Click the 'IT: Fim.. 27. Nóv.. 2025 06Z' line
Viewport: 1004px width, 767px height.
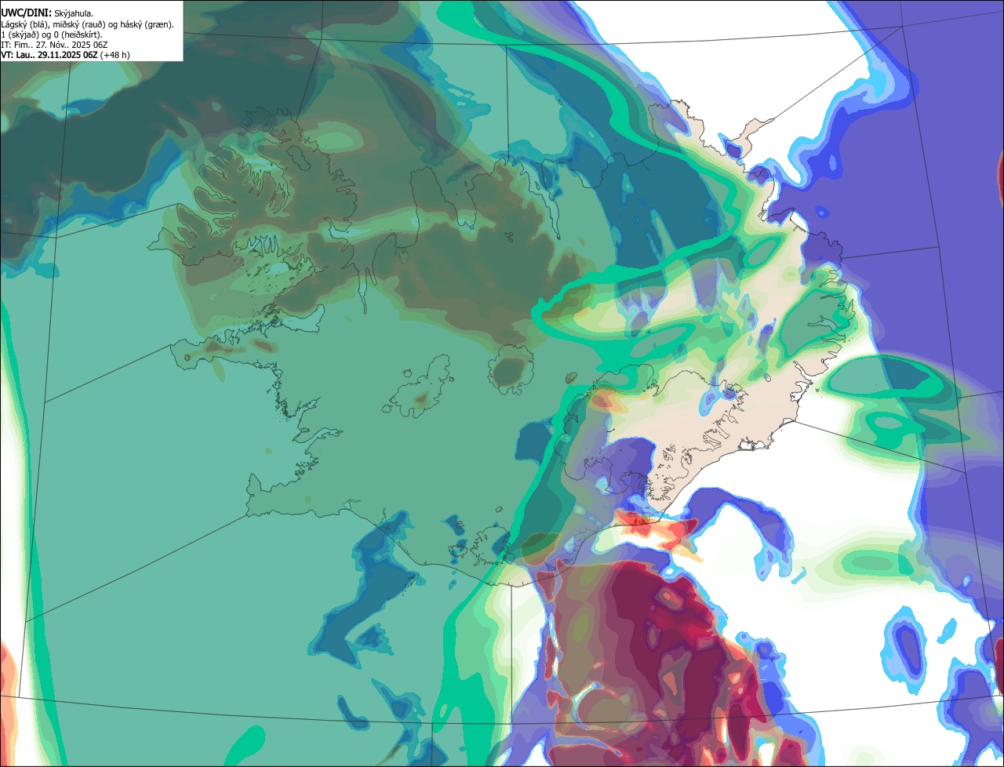click(x=54, y=45)
